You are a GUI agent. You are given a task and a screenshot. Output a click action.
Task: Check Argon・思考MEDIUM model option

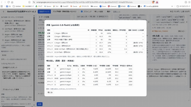(x=3, y=40)
